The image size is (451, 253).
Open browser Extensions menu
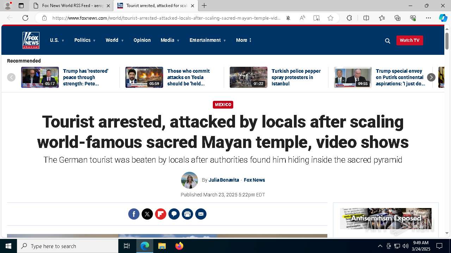(x=349, y=18)
